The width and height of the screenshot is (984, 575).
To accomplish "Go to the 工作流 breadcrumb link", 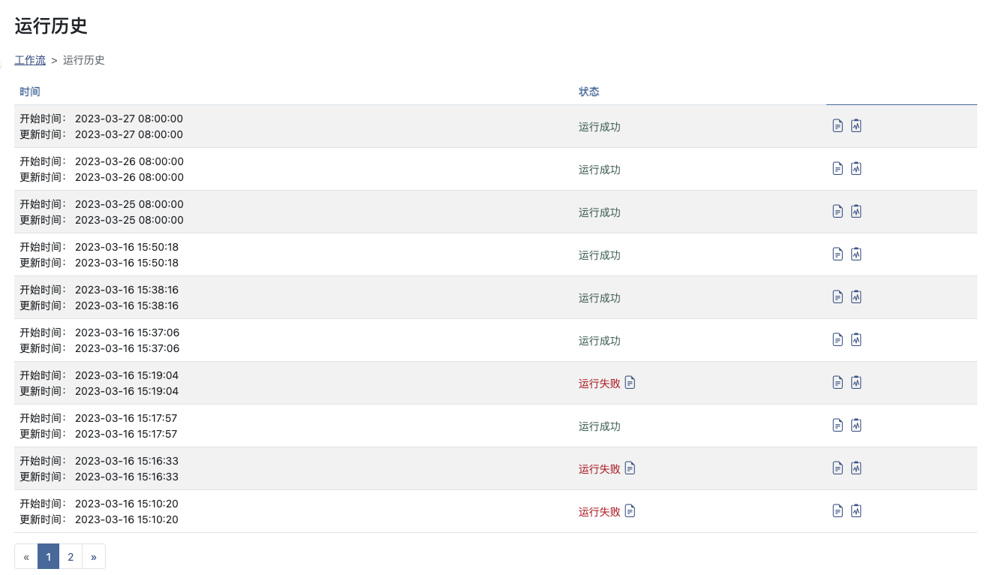I will click(30, 60).
